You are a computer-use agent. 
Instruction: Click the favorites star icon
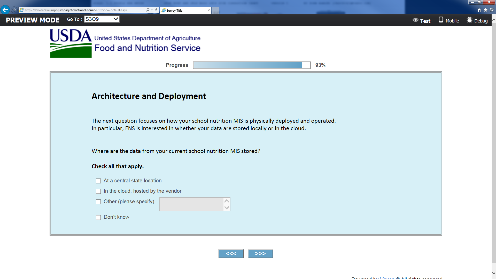click(485, 10)
